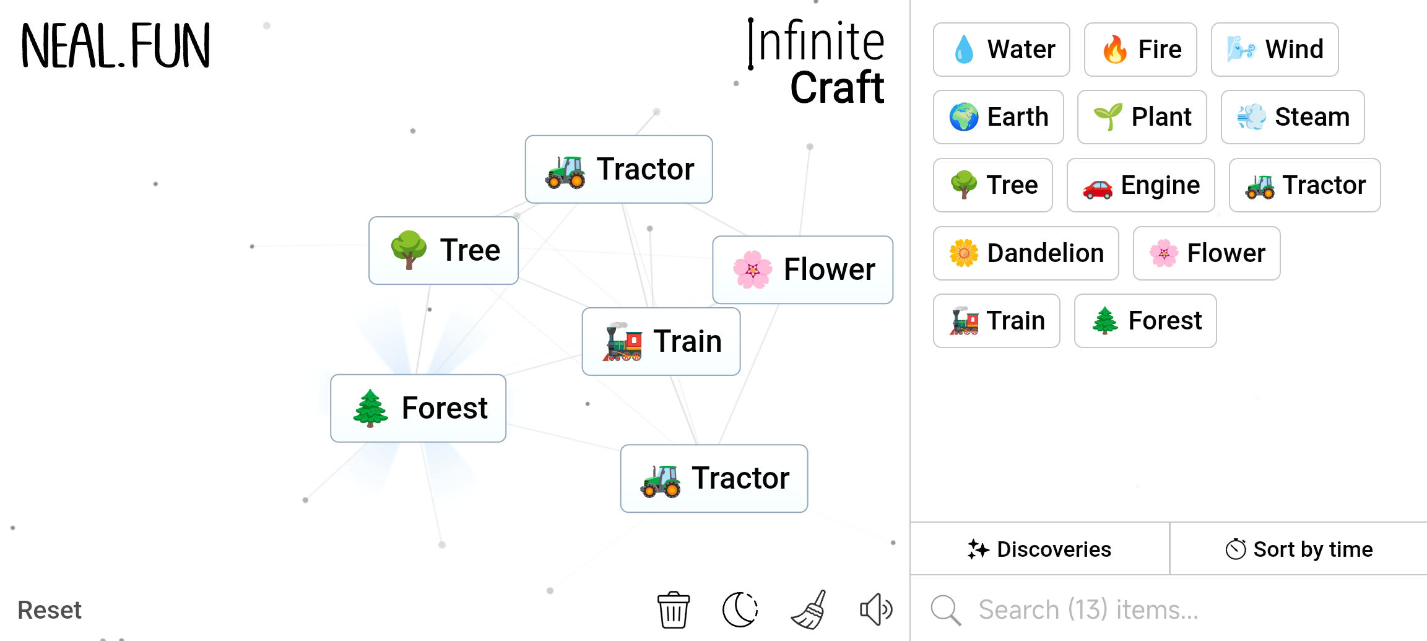Screen dimensions: 1427x641
Task: Click the Dandelion element in the sidebar
Action: click(x=1025, y=253)
